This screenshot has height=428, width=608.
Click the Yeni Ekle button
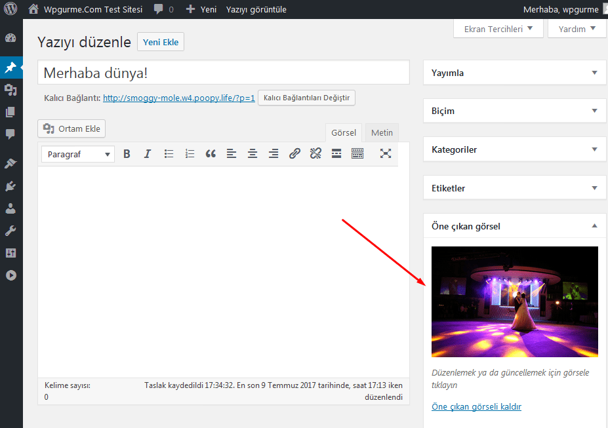tap(161, 42)
